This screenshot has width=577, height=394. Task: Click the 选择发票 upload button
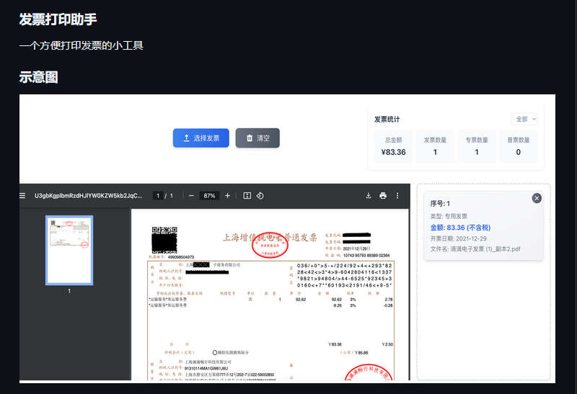pyautogui.click(x=201, y=138)
